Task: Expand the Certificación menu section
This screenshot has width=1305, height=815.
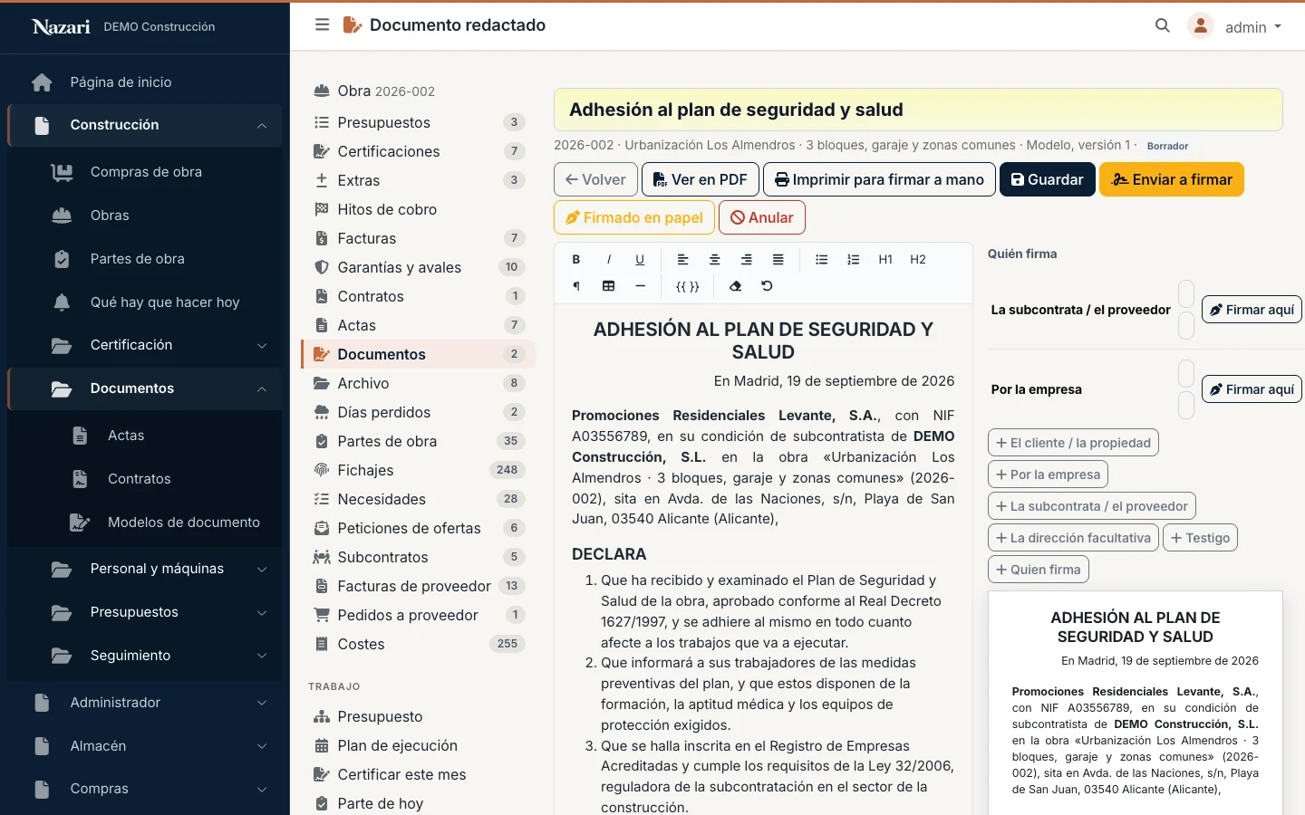Action: (x=145, y=345)
